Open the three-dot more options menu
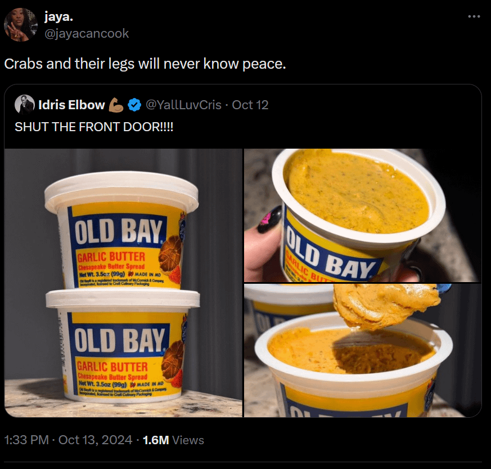Screen dimensions: 491x469 [x=474, y=16]
